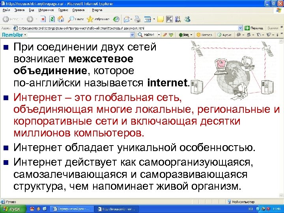Open the Forward button history dropdown
284x213 pixels.
(x=37, y=19)
